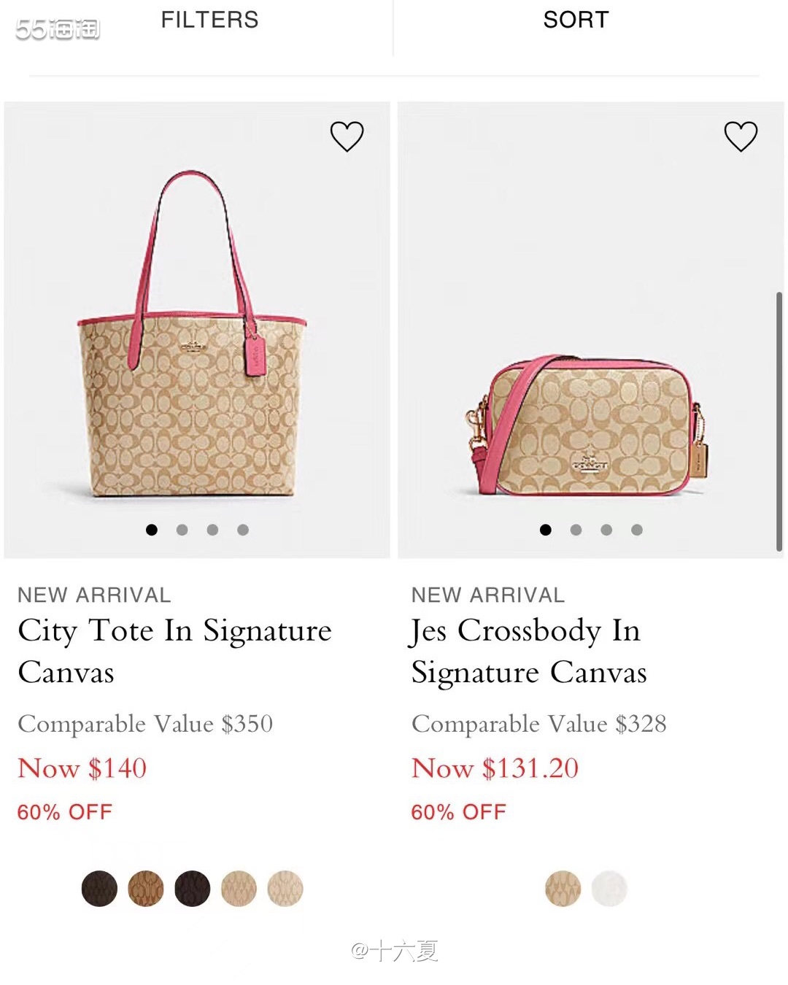Viewport: 788px width, 985px height.
Task: Show last image of Jes Crossbody carousel
Action: [637, 530]
